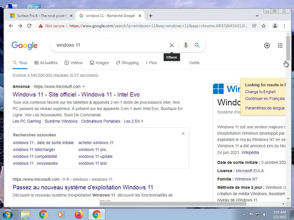Open the Chrome profile avatar menu
This screenshot has height=220, width=294.
pyautogui.click(x=275, y=26)
